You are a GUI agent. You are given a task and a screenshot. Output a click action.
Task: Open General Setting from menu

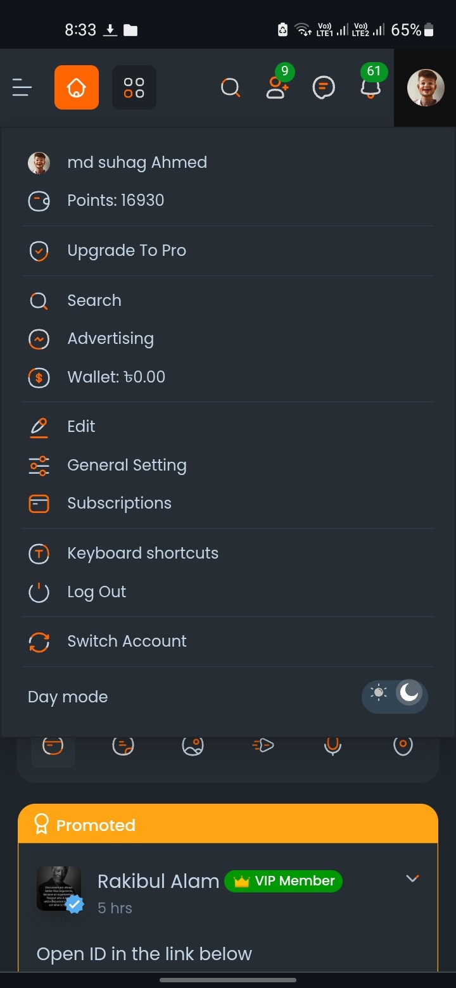127,465
